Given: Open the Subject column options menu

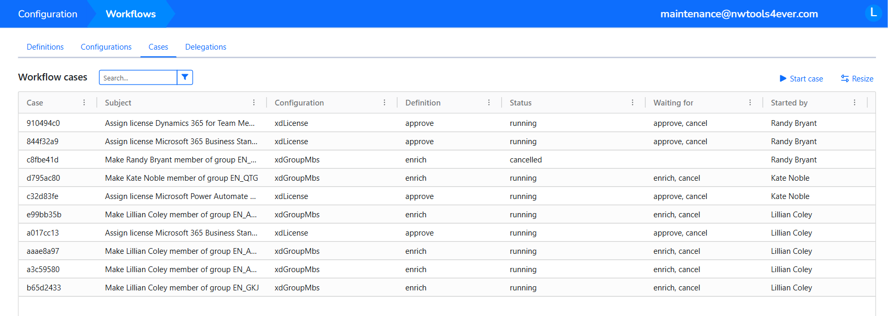Looking at the screenshot, I should pos(254,102).
